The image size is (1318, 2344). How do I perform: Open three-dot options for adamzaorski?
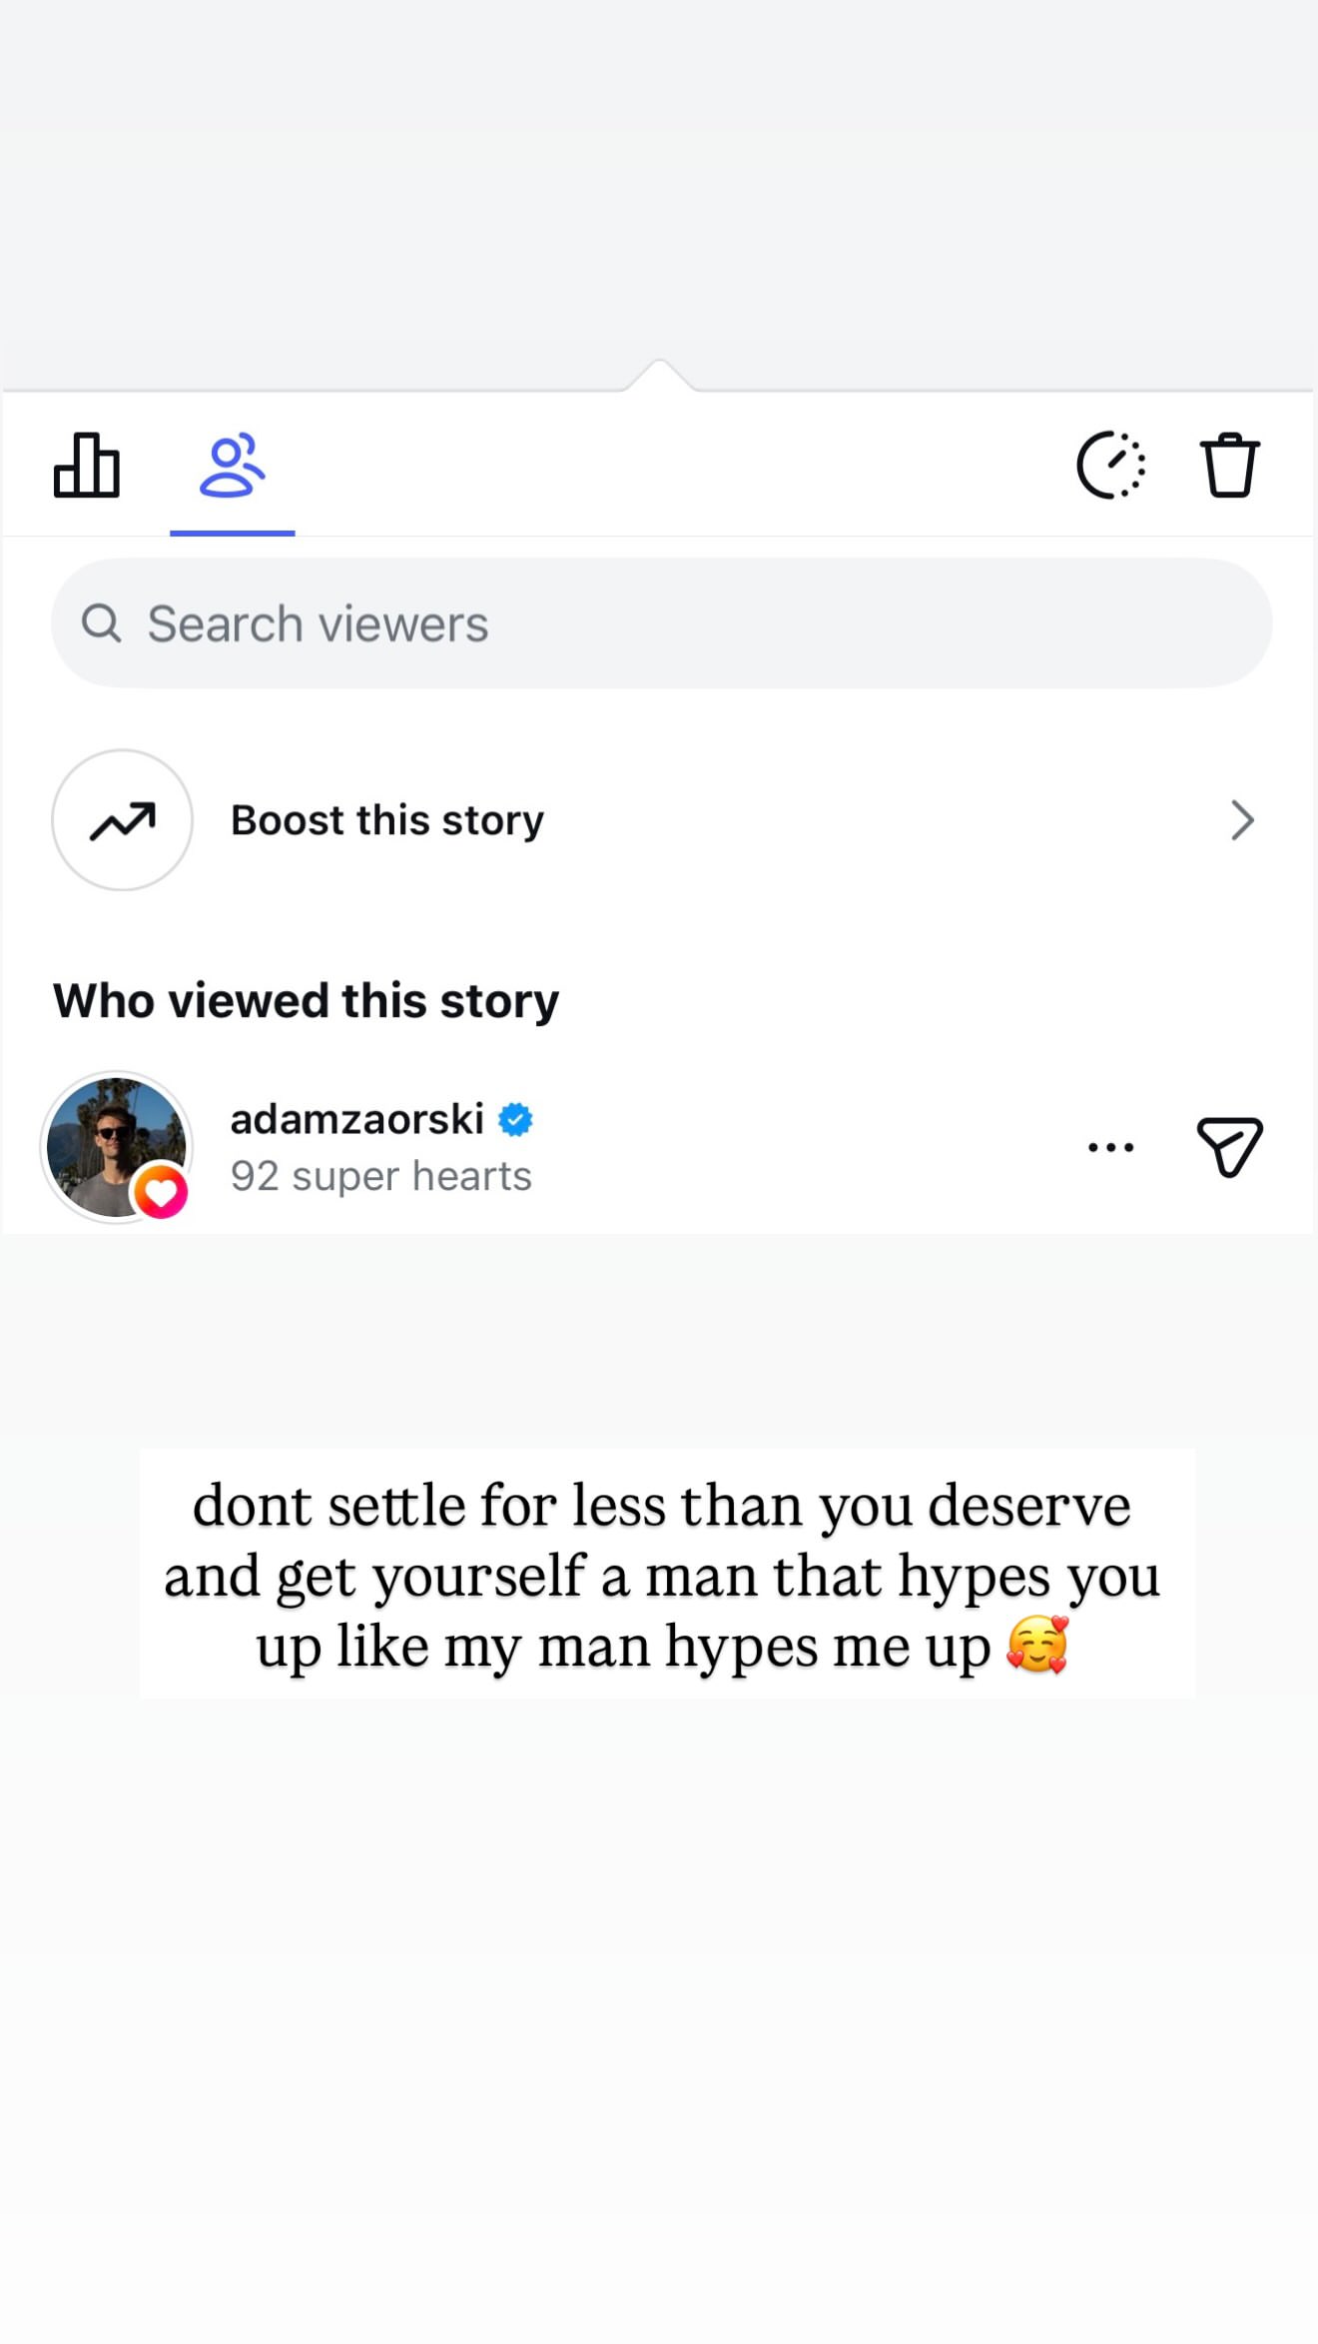(1110, 1147)
